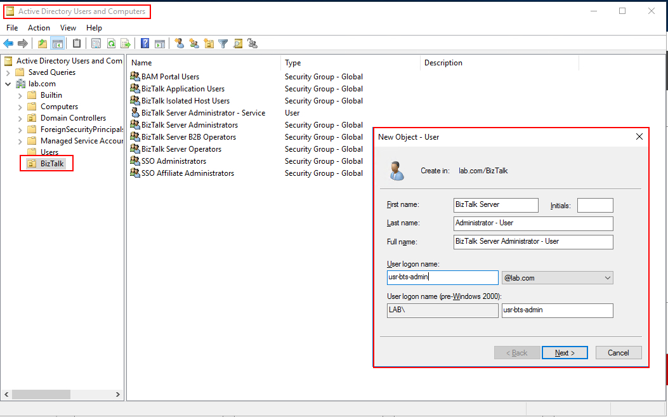Click the Create new group toolbar icon
The image size is (668, 417).
[x=194, y=44]
